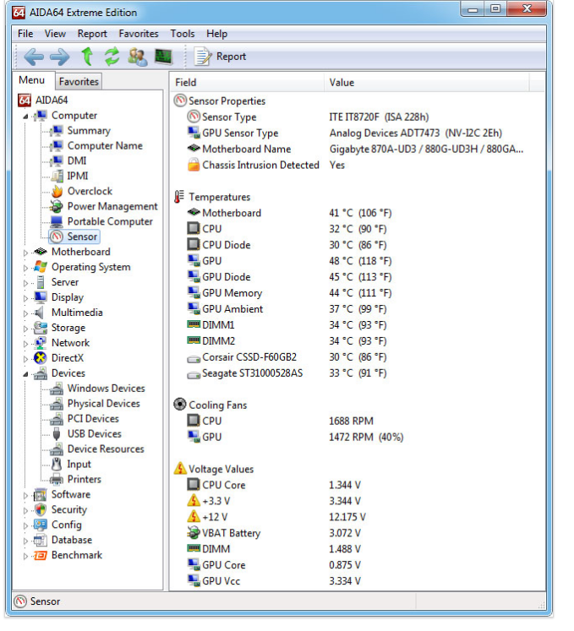Click the Voltage Values warning icon
Image resolution: width=574 pixels, height=631 pixels.
[x=180, y=469]
